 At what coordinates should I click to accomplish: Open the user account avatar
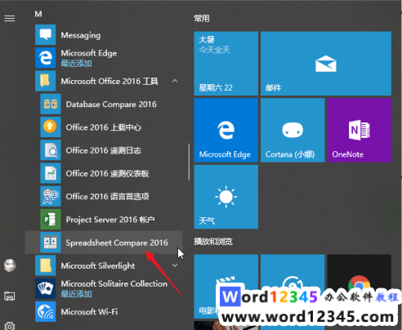(10, 265)
